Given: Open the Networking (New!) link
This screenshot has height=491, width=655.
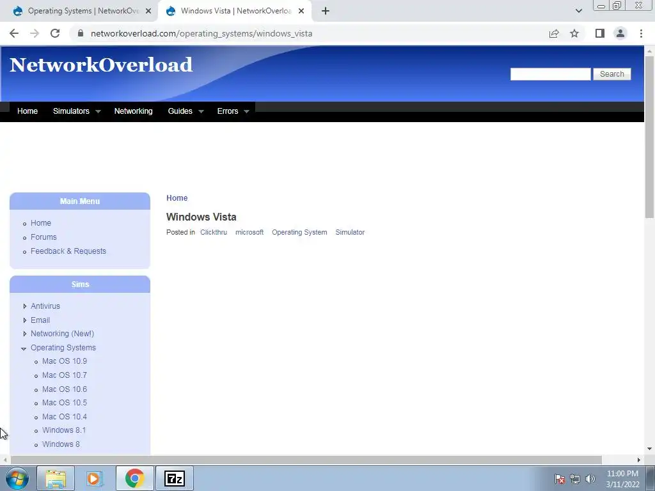Looking at the screenshot, I should coord(62,334).
